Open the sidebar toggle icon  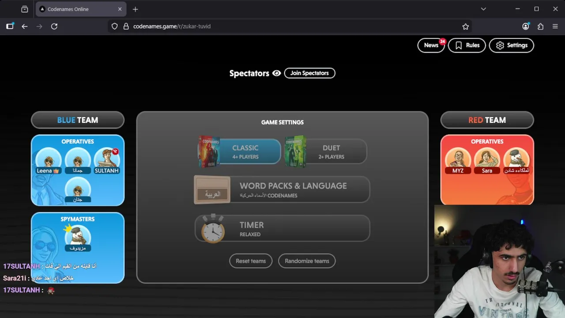10,26
